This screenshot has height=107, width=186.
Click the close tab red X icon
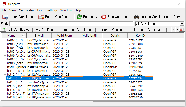[182, 29]
